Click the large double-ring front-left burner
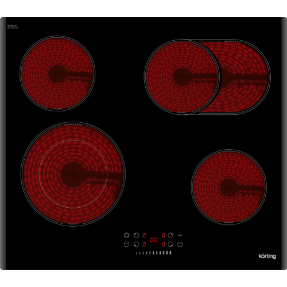Screen dimensions: 287x287 pyautogui.click(x=73, y=174)
